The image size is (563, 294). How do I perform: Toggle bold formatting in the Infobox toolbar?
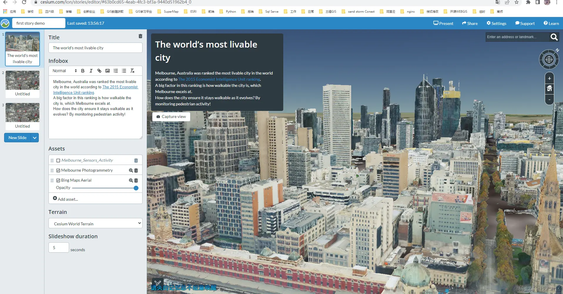(83, 71)
